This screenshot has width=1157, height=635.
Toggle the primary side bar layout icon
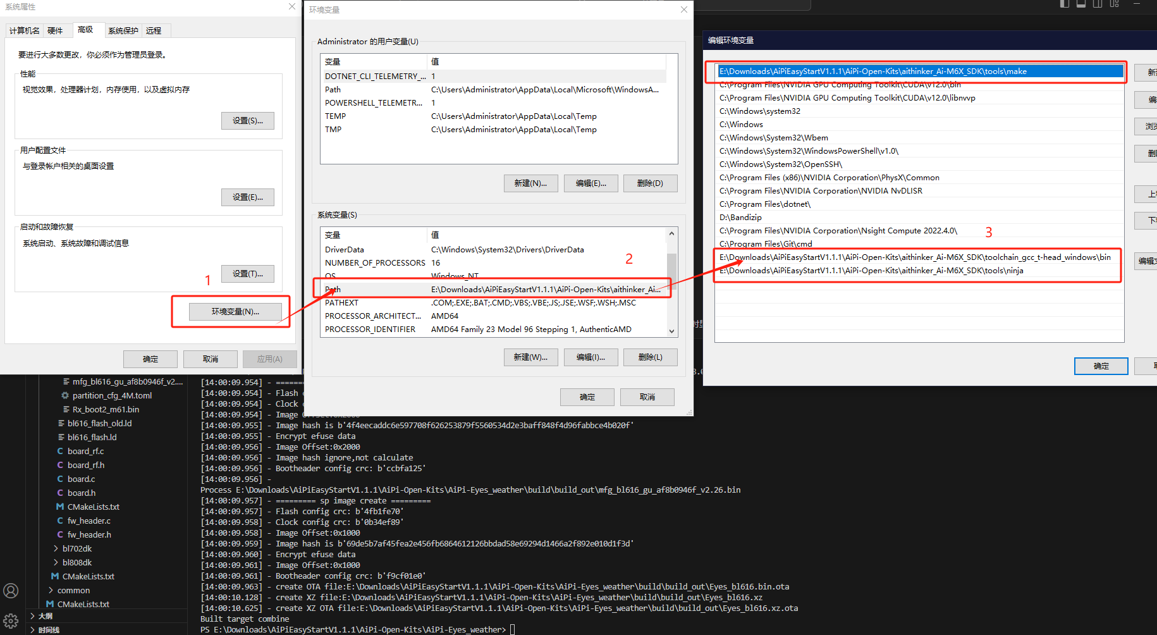coord(1065,4)
